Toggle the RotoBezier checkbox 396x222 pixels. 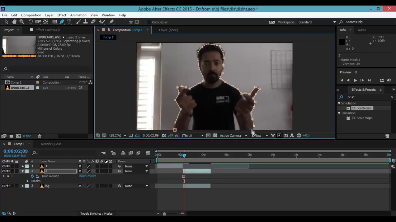tap(149, 22)
